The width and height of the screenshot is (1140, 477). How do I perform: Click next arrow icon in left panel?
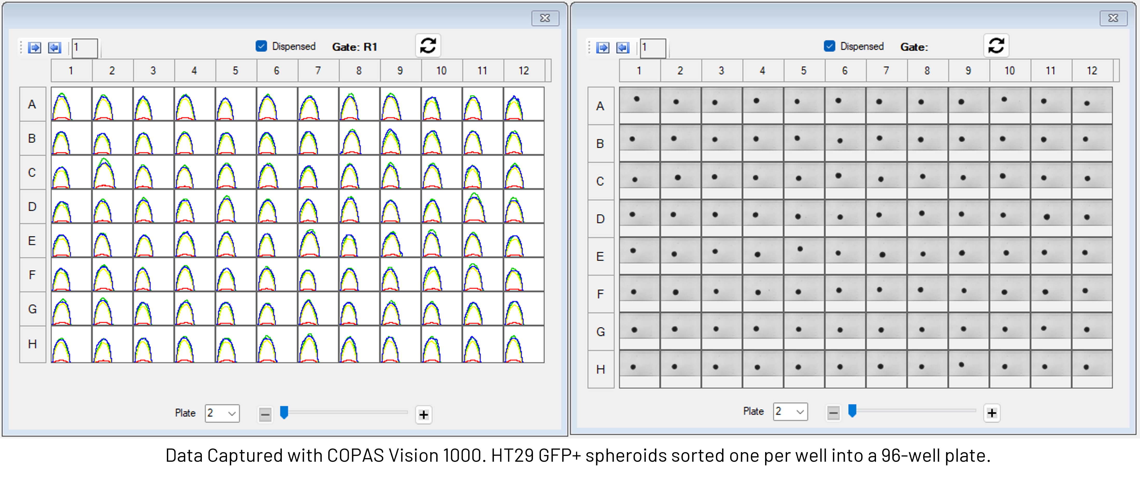pos(34,47)
